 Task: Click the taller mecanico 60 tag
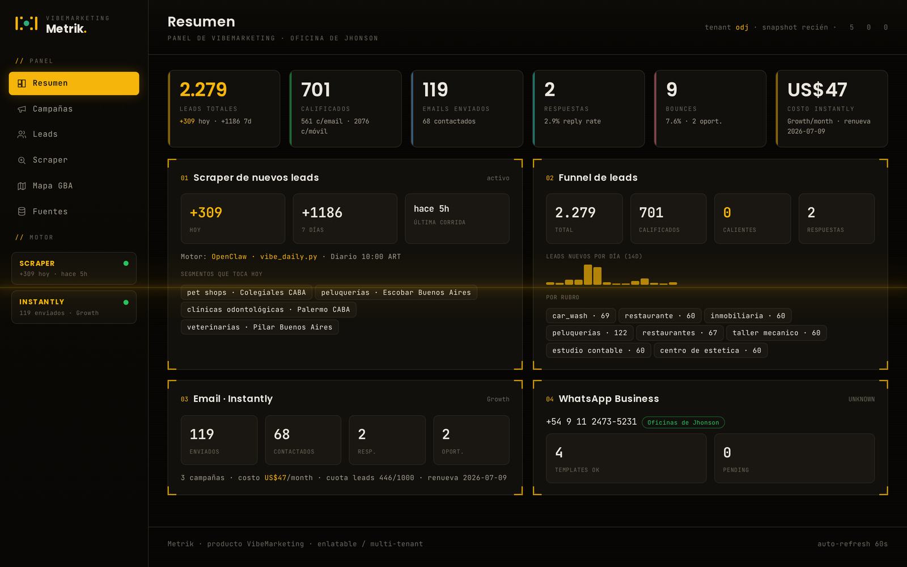click(777, 333)
